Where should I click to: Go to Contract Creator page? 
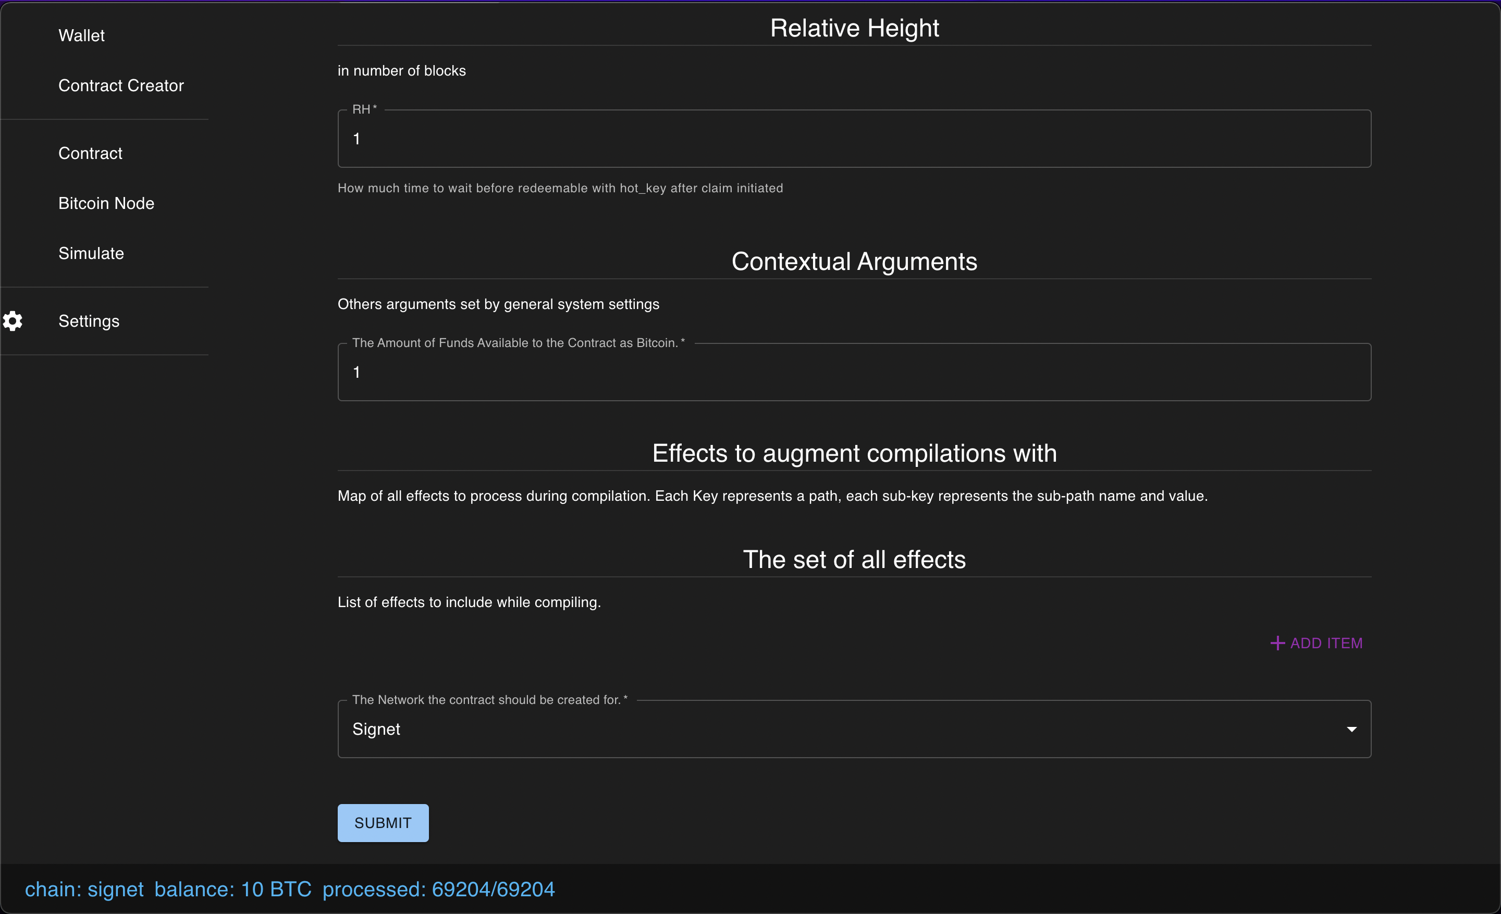[121, 85]
